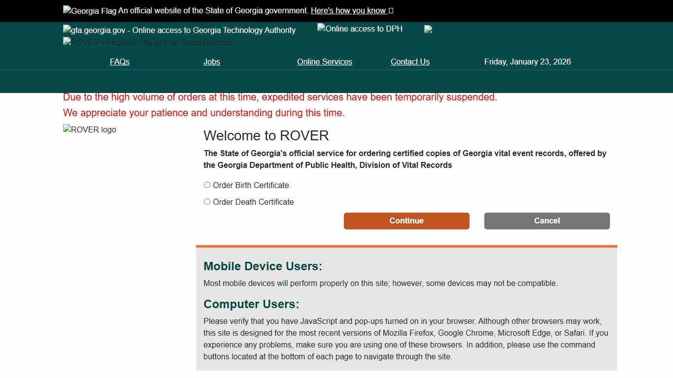The image size is (673, 378).
Task: Click the expedited services suspension notice
Action: (280, 97)
